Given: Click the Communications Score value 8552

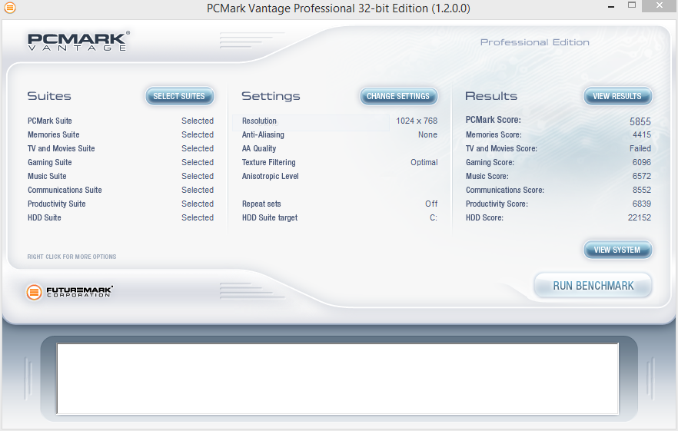Looking at the screenshot, I should [x=642, y=191].
